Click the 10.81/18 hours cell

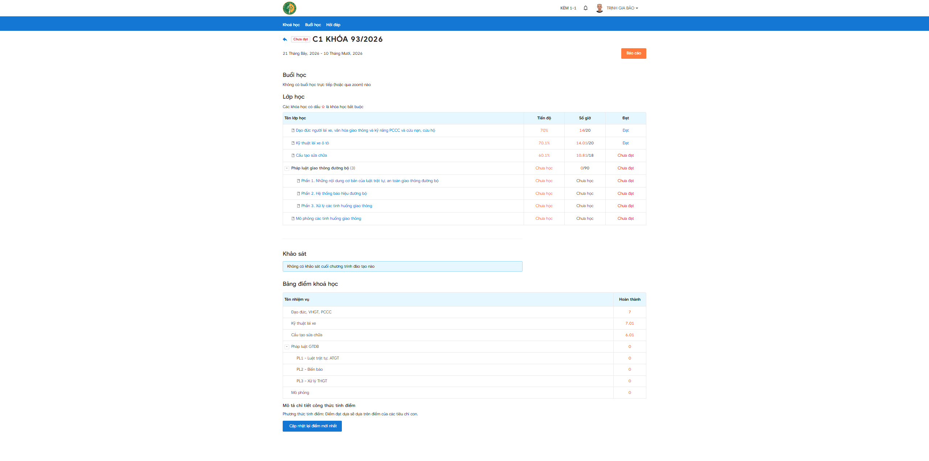(585, 156)
